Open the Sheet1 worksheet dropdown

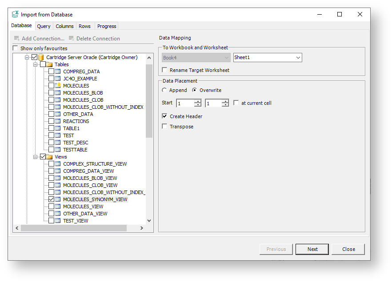[298, 57]
